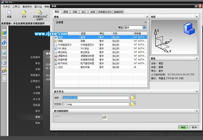Browse for file name folder icon
The image size is (203, 140).
pos(133,98)
